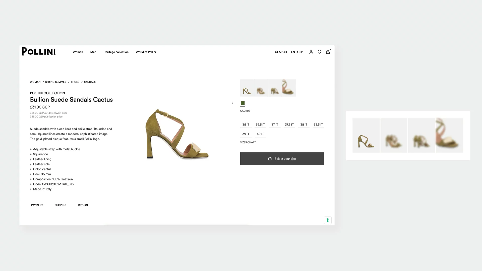482x271 pixels.
Task: Choose size 37.5 IT
Action: [289, 125]
